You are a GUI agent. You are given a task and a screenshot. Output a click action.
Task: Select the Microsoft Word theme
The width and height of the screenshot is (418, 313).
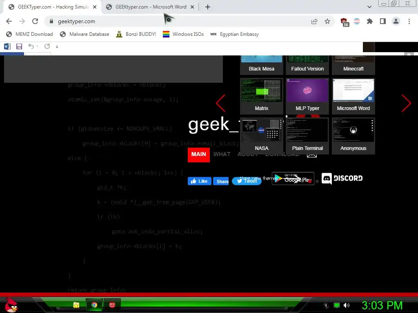pos(353,96)
